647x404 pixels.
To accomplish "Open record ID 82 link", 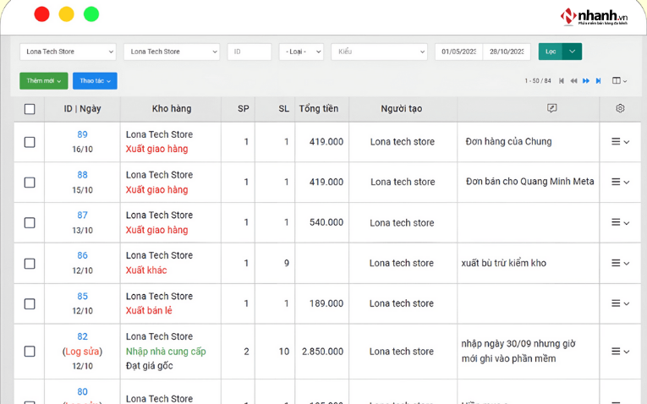I will tap(83, 336).
